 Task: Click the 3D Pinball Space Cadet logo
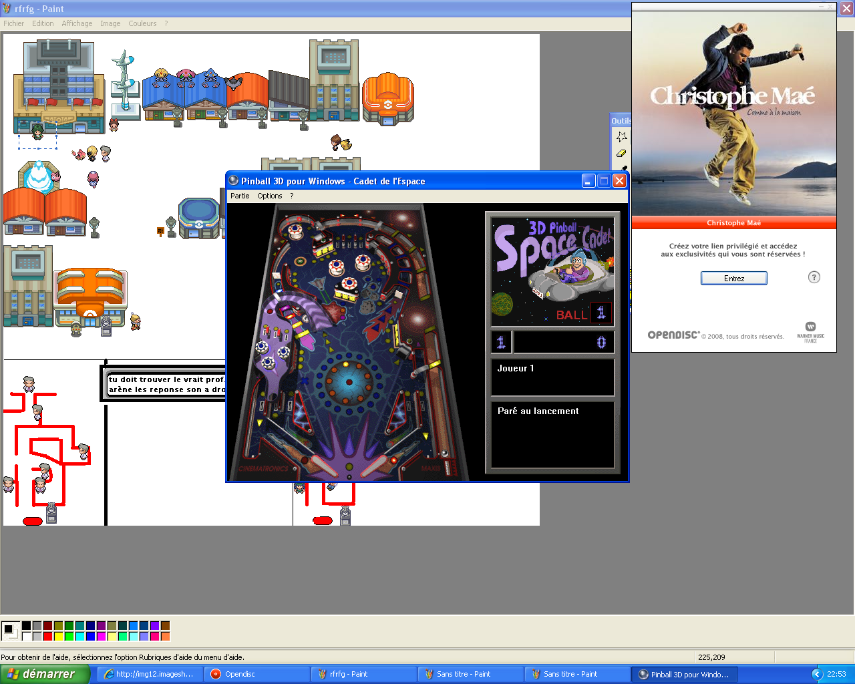click(x=552, y=271)
